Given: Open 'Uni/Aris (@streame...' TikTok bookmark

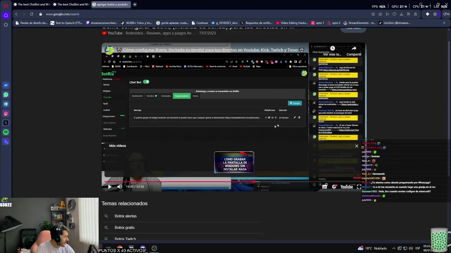Looking at the screenshot, I should click(394, 23).
